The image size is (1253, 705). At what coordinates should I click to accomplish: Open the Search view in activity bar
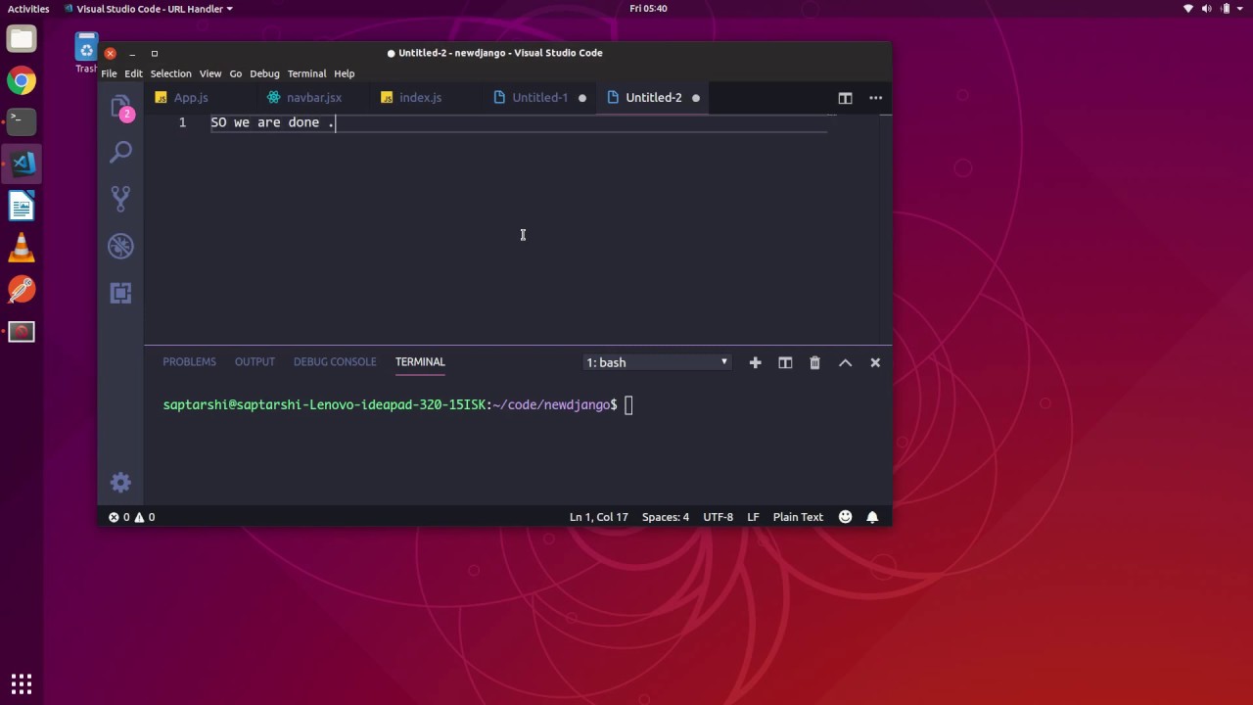tap(120, 152)
